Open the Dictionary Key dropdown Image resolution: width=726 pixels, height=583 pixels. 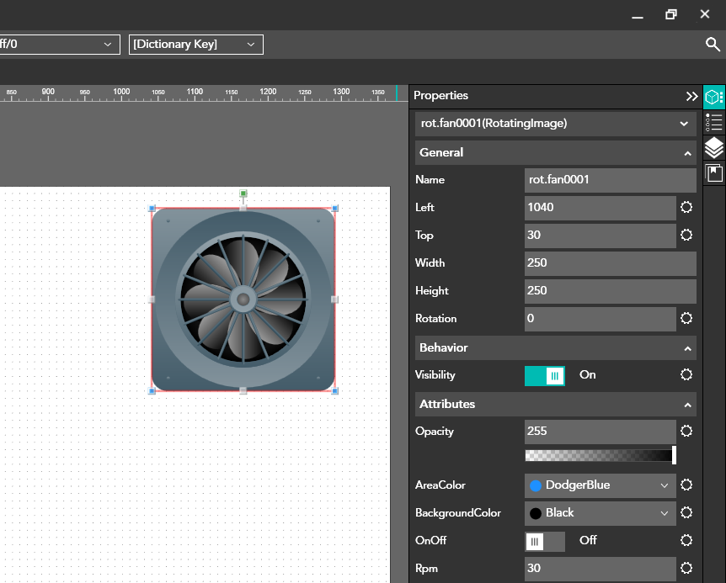pyautogui.click(x=195, y=45)
